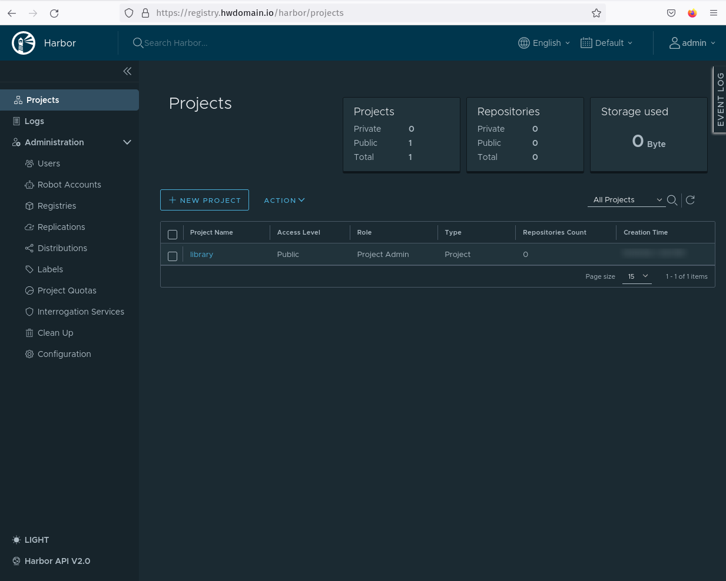Click the Replications cloud icon
This screenshot has height=581, width=726.
(29, 227)
